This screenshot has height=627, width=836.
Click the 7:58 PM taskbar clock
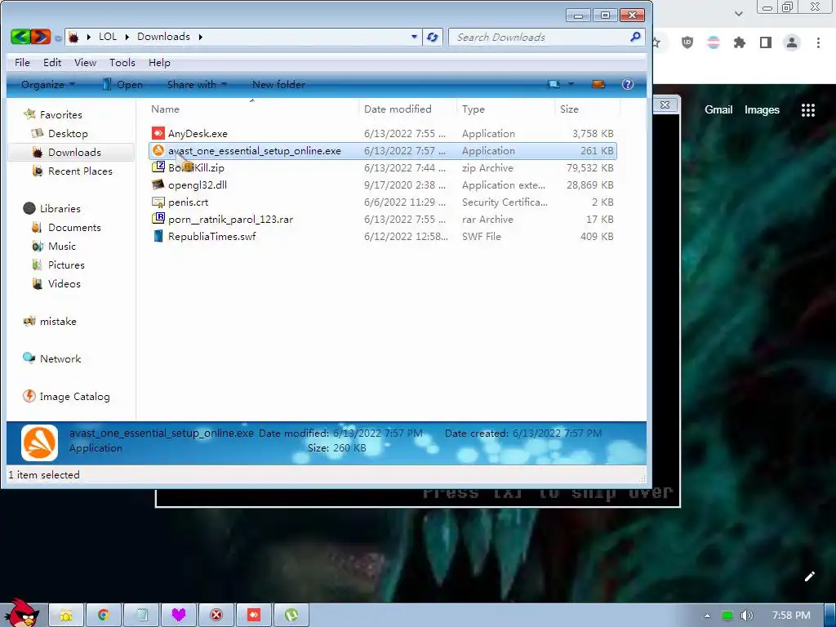pyautogui.click(x=791, y=616)
